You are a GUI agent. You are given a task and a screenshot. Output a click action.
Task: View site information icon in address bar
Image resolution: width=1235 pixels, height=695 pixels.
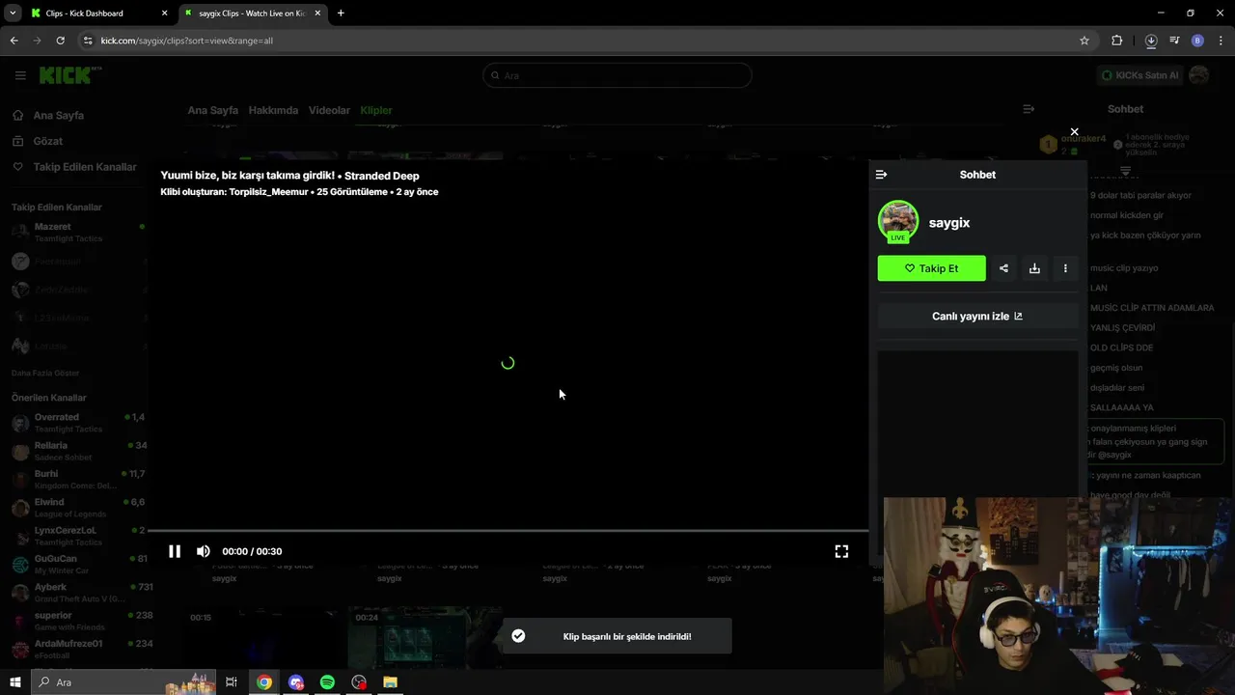pos(88,41)
